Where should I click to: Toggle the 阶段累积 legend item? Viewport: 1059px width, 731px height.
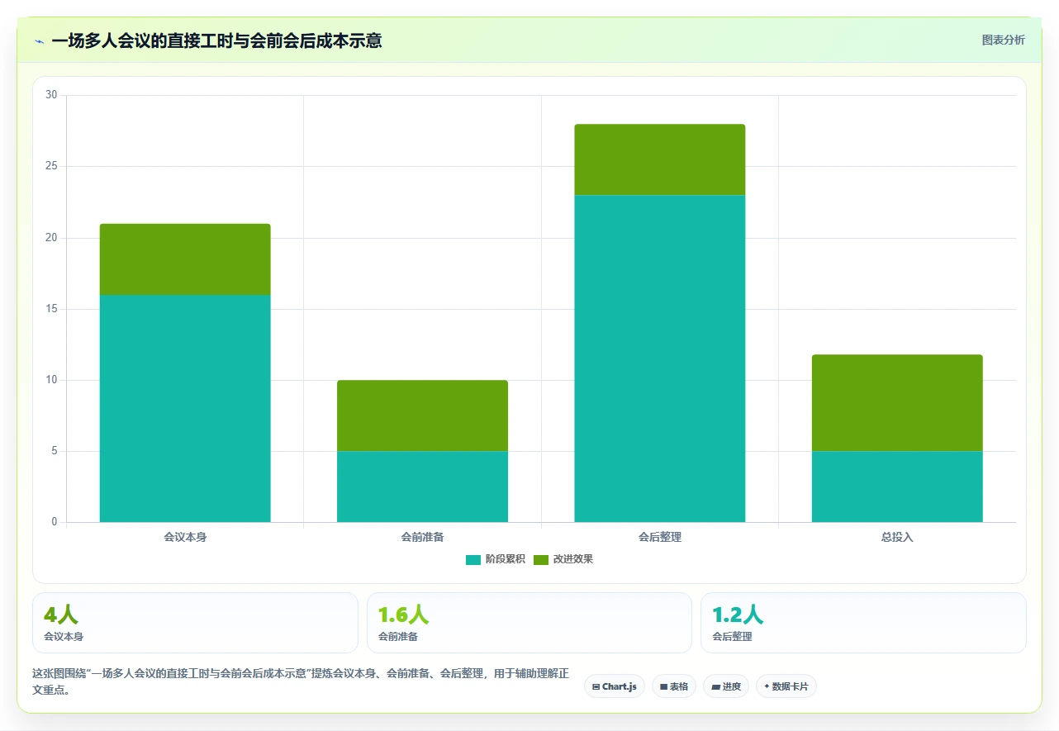tap(496, 559)
